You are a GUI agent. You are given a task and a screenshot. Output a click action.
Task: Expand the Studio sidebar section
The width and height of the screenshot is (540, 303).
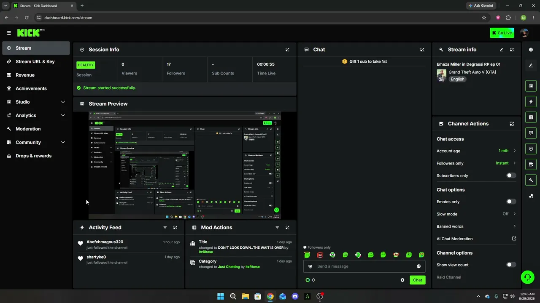pos(36,102)
